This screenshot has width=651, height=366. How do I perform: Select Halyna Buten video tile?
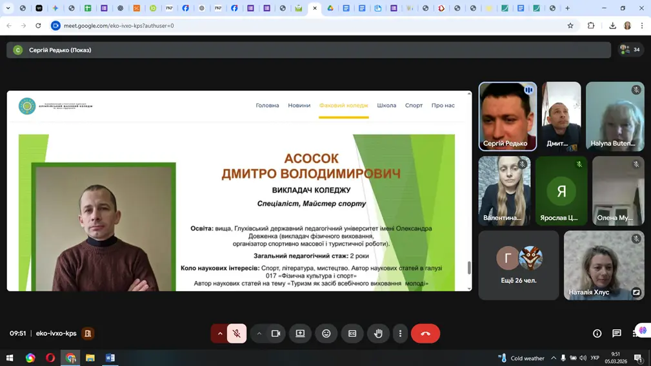pos(615,117)
